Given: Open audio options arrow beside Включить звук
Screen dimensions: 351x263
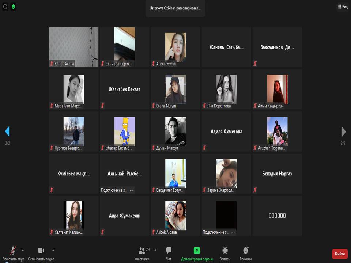Looking at the screenshot, I should pyautogui.click(x=23, y=251).
